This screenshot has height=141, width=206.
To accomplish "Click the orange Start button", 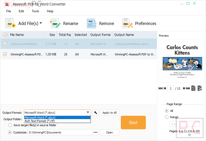I will click(133, 123).
